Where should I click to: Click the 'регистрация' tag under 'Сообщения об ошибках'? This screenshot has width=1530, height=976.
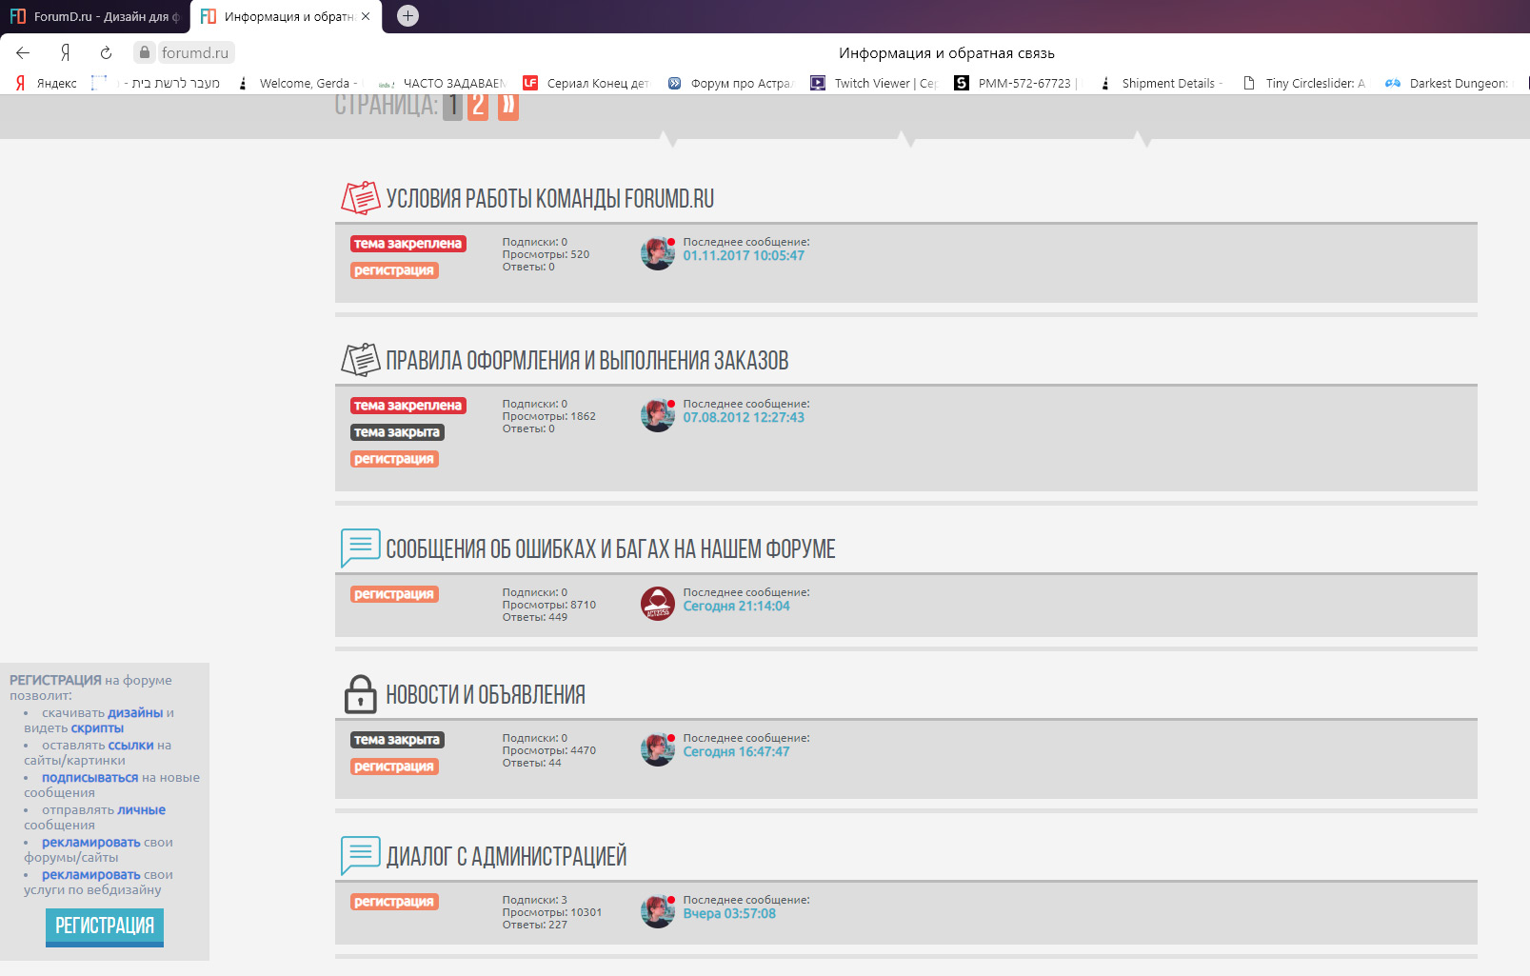pos(394,594)
